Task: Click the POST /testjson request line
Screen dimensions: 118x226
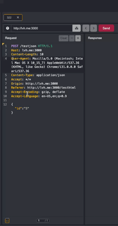Action: click(x=32, y=46)
